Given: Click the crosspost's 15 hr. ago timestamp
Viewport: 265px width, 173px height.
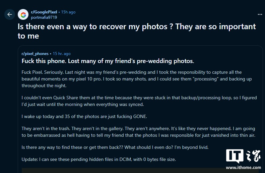Looking at the screenshot, I should pos(62,54).
